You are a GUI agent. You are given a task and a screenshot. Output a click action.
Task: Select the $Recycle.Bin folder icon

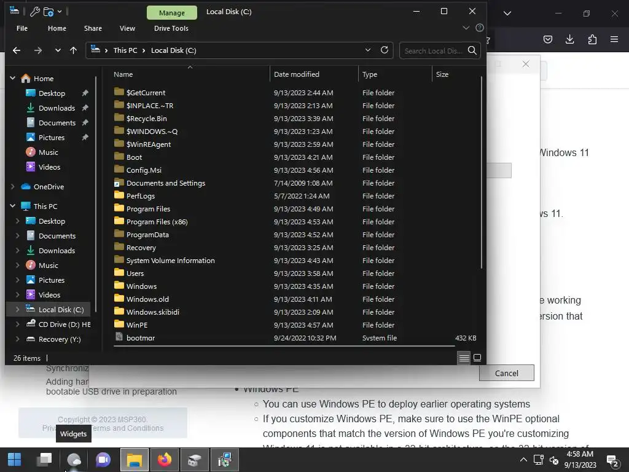tap(119, 117)
